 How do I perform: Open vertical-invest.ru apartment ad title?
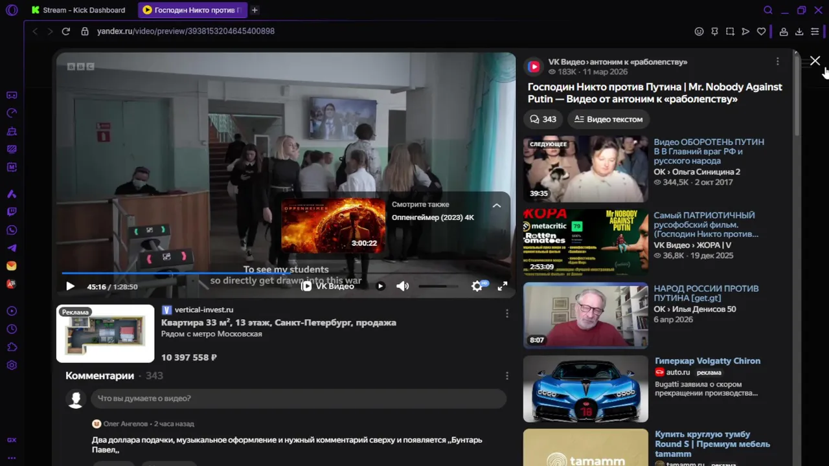278,322
